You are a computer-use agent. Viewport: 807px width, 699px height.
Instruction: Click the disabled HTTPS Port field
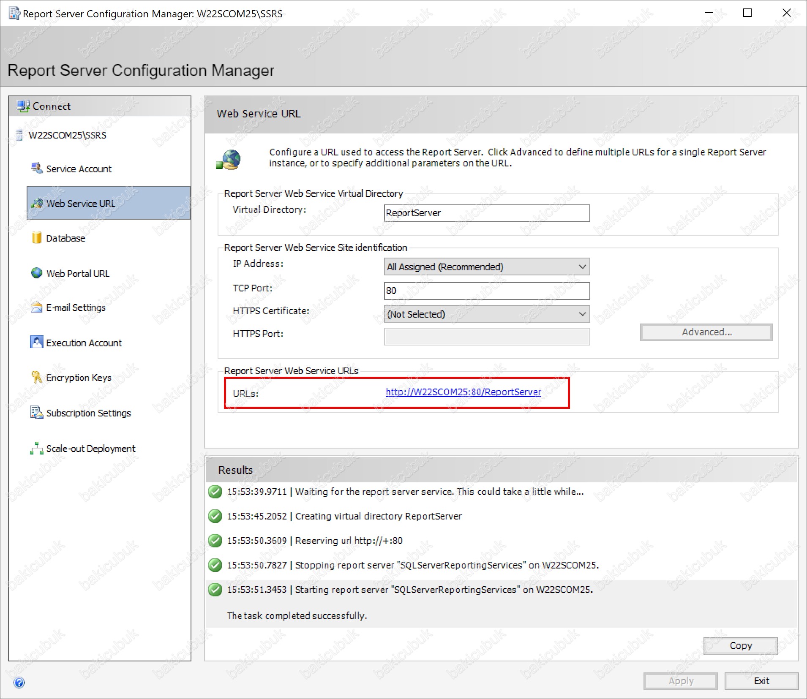click(x=487, y=337)
